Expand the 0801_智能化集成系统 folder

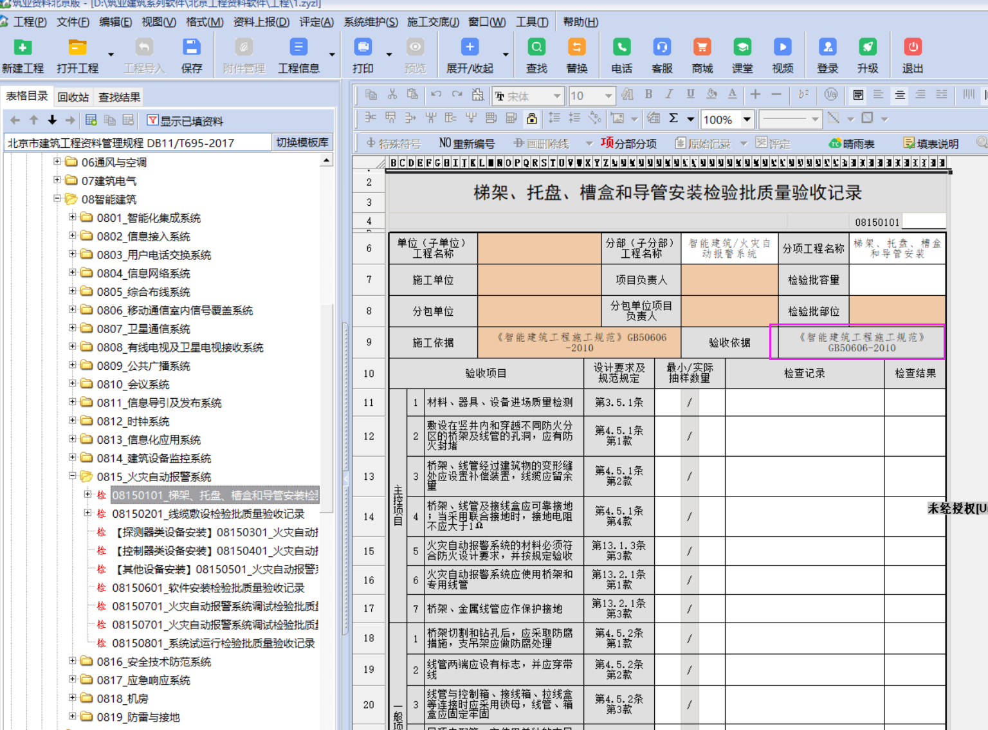click(x=73, y=217)
